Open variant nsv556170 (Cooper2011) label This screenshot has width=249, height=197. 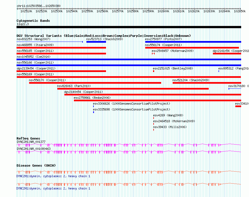[x=47, y=80]
